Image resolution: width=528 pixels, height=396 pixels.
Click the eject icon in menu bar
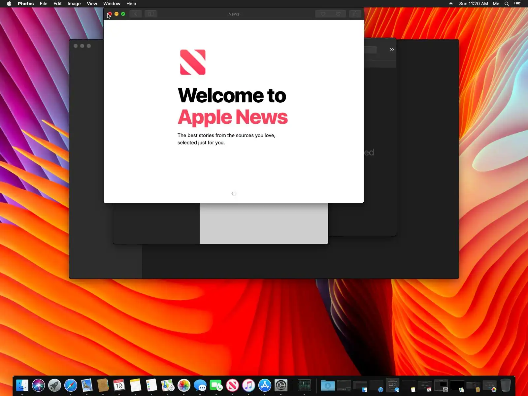[x=451, y=4]
